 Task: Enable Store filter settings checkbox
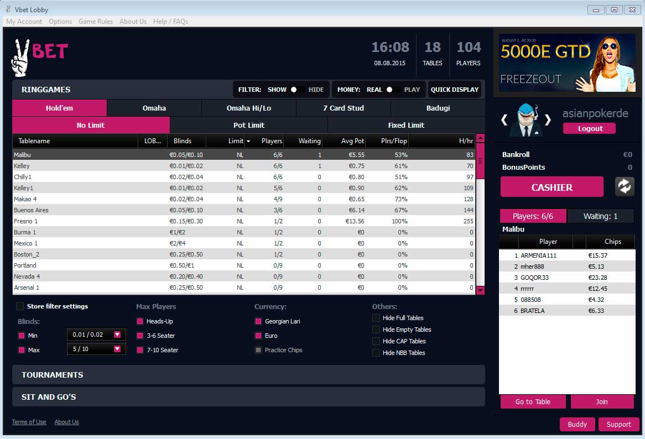pyautogui.click(x=20, y=306)
